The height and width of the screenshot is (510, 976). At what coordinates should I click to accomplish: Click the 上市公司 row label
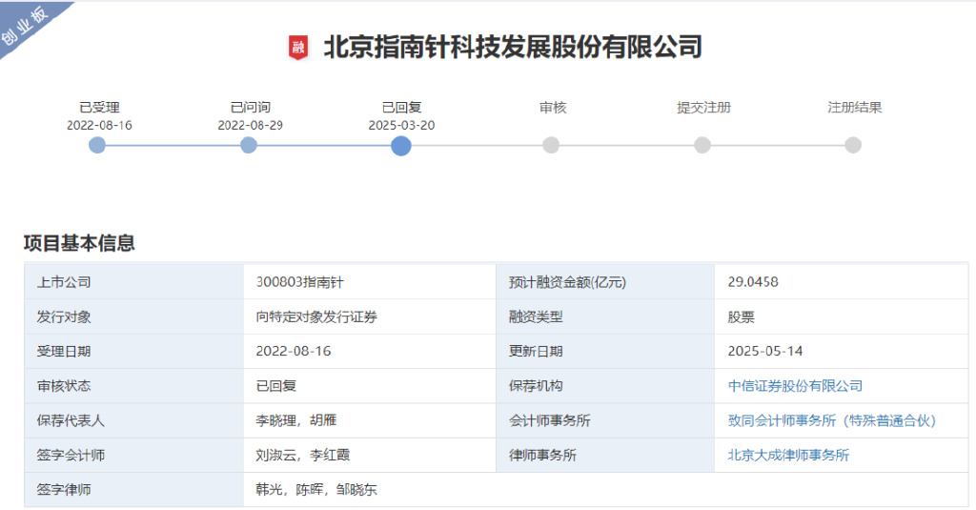pos(64,282)
